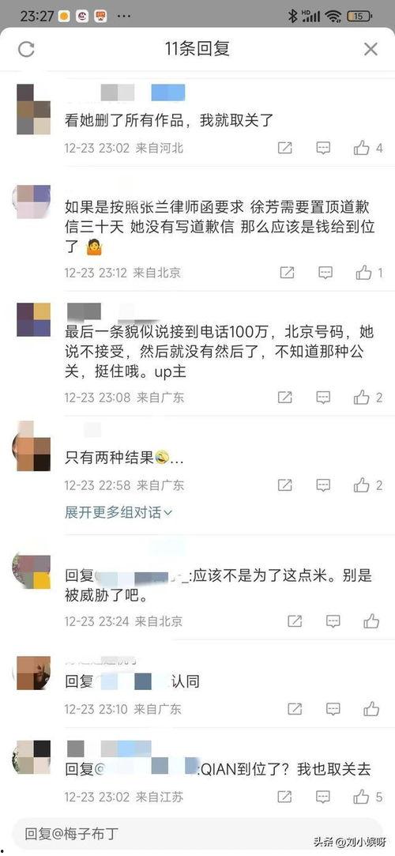The width and height of the screenshot is (395, 856).
Task: Expand 展开更多组对话 thread
Action: click(x=118, y=513)
